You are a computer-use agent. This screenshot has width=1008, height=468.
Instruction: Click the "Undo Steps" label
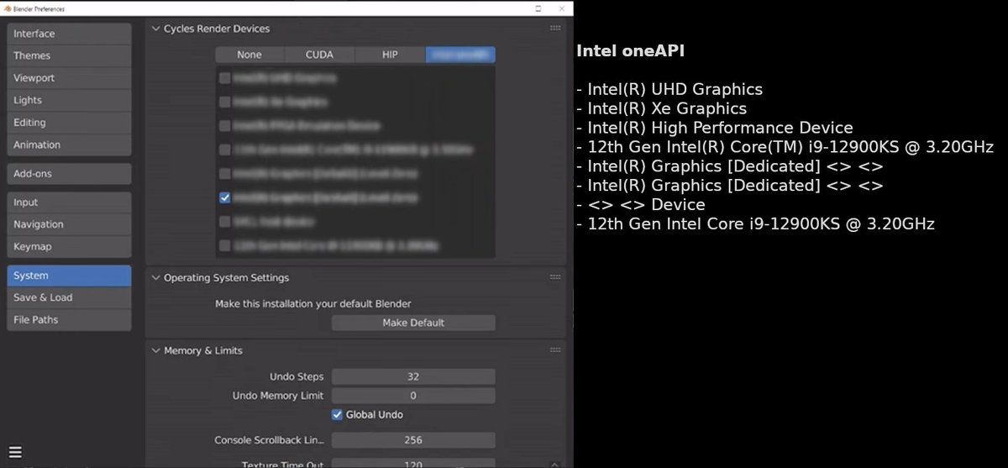[297, 377]
